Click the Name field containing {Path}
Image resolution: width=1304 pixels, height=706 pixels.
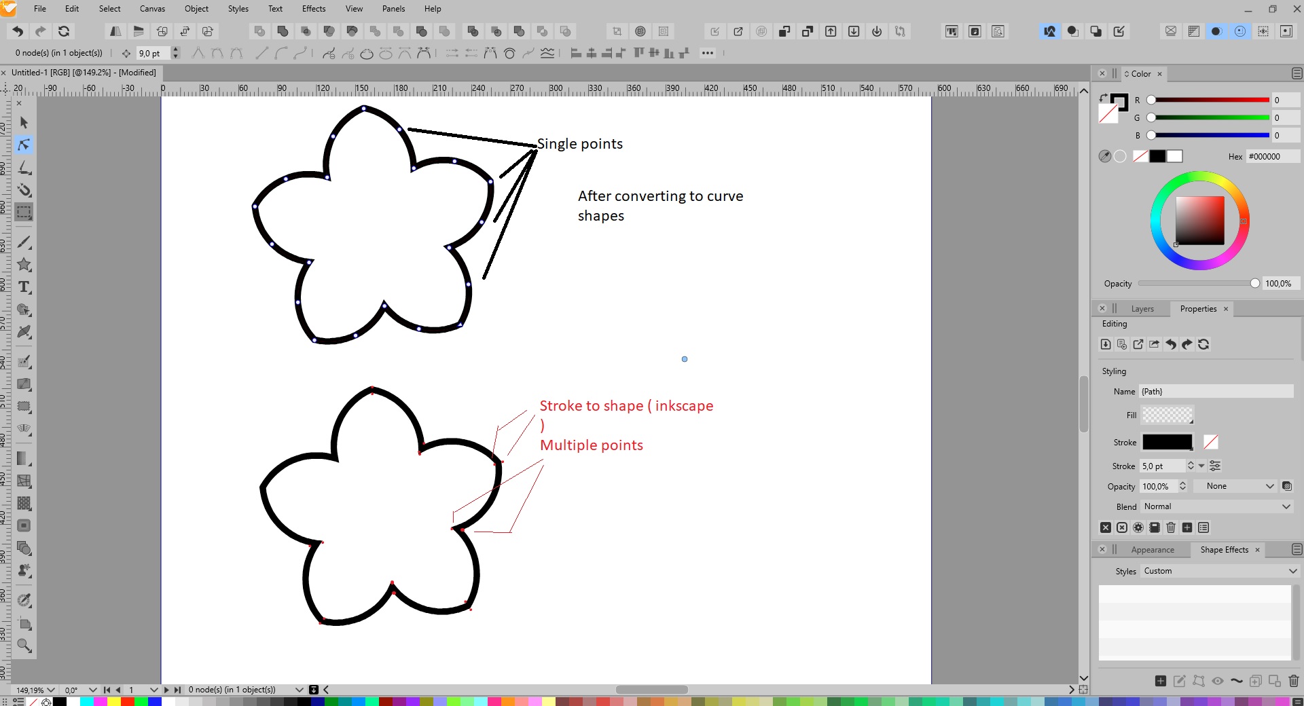1216,392
